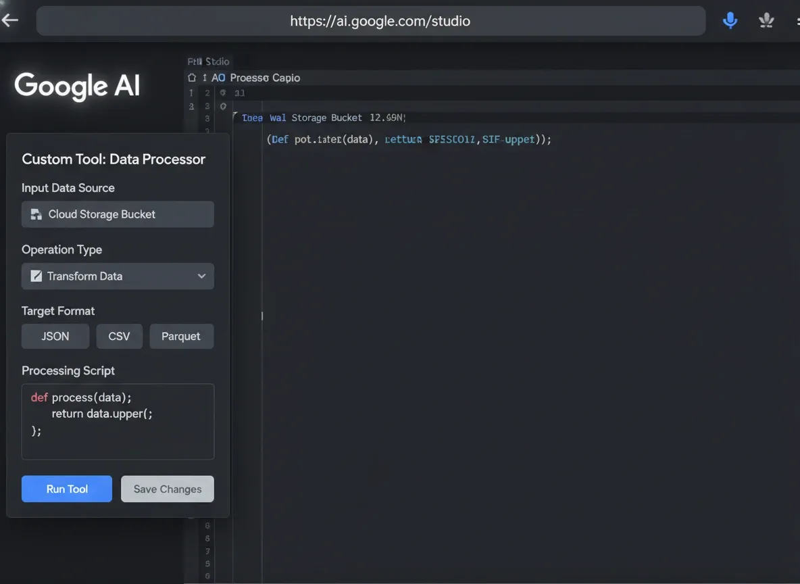Expand the Transform Data dropdown chevron
800x584 pixels.
pos(201,276)
